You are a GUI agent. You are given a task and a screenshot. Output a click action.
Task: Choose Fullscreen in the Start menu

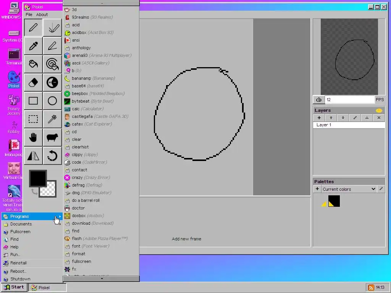coord(32,232)
